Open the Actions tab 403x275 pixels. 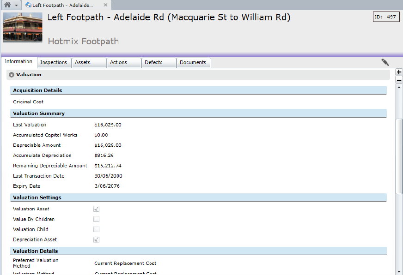point(124,63)
